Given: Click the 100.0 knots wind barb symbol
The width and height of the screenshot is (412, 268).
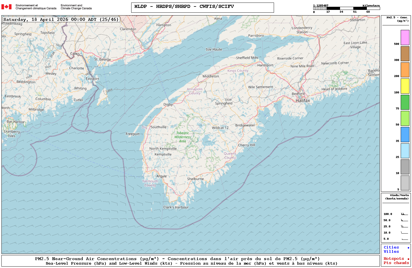Looking at the screenshot, I should (404, 214).
